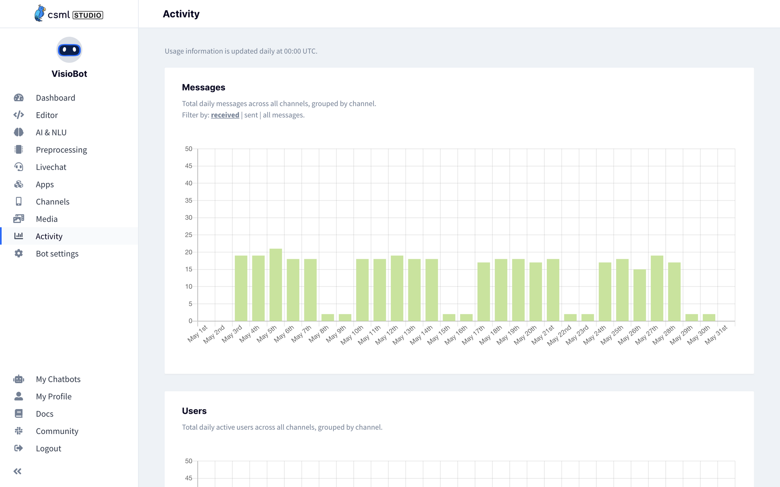780x487 pixels.
Task: Click the Logout icon
Action: [19, 448]
